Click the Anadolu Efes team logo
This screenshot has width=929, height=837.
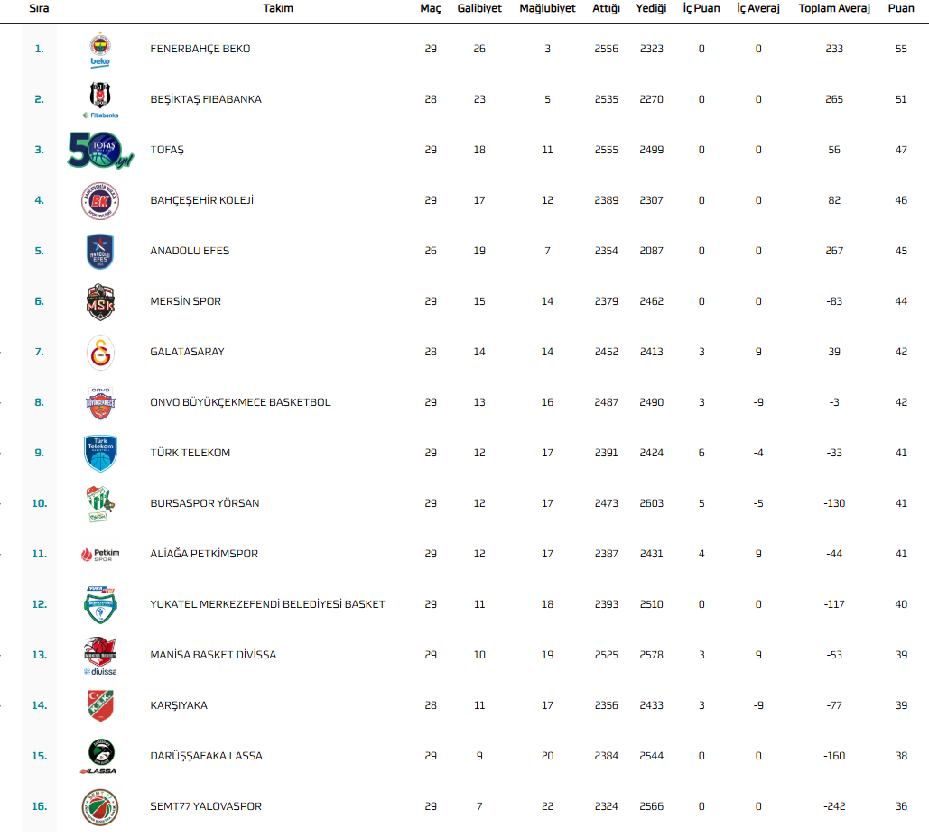point(100,251)
